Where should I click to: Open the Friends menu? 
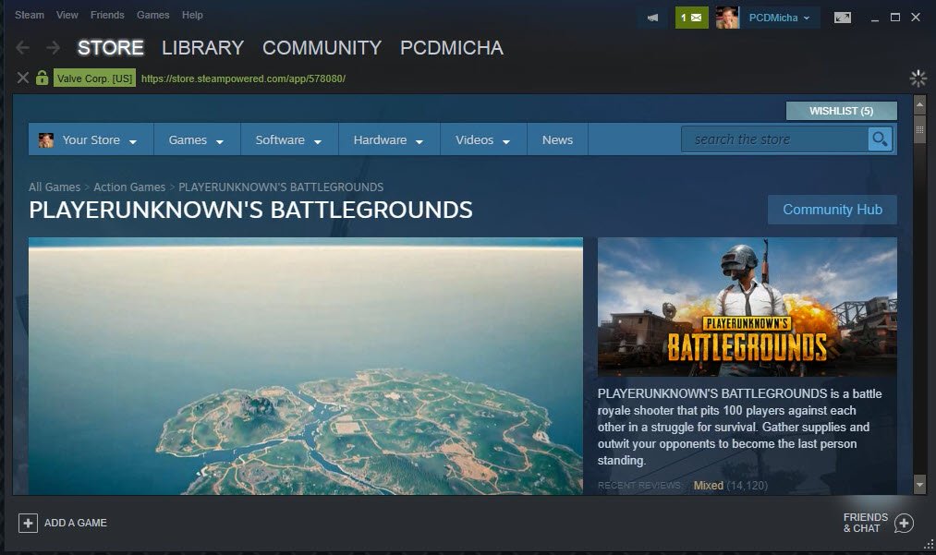click(107, 15)
